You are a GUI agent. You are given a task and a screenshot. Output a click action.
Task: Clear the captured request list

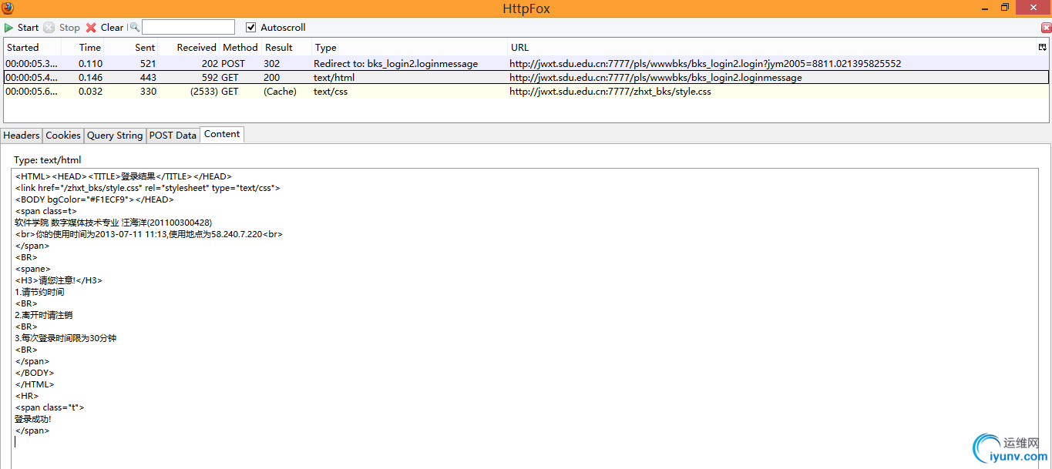(104, 27)
